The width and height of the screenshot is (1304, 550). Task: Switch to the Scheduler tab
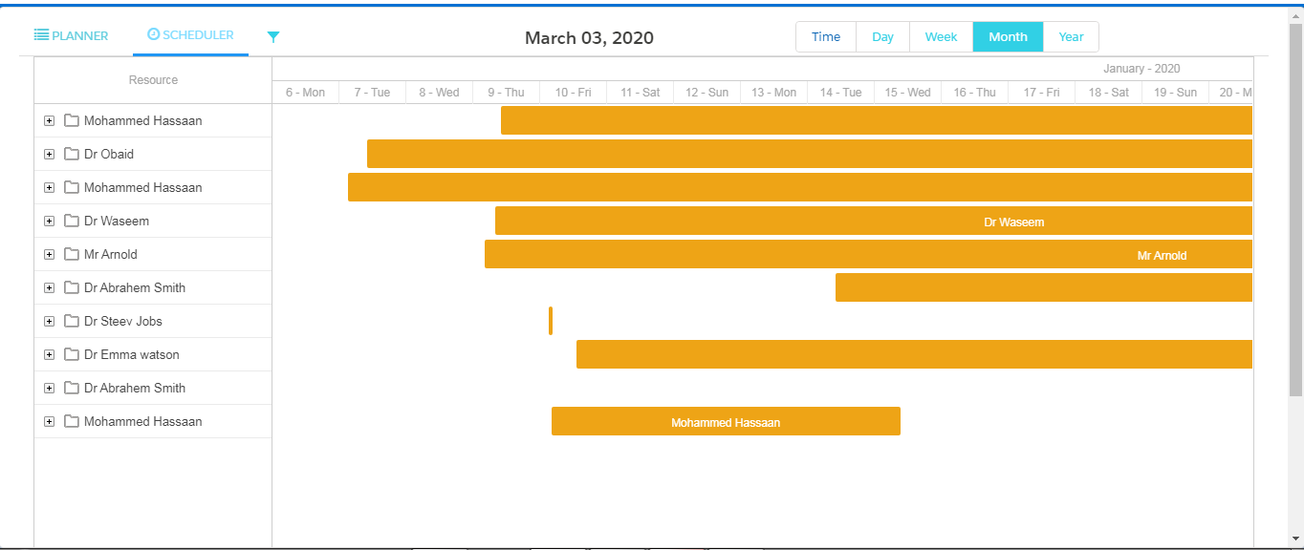click(x=190, y=35)
